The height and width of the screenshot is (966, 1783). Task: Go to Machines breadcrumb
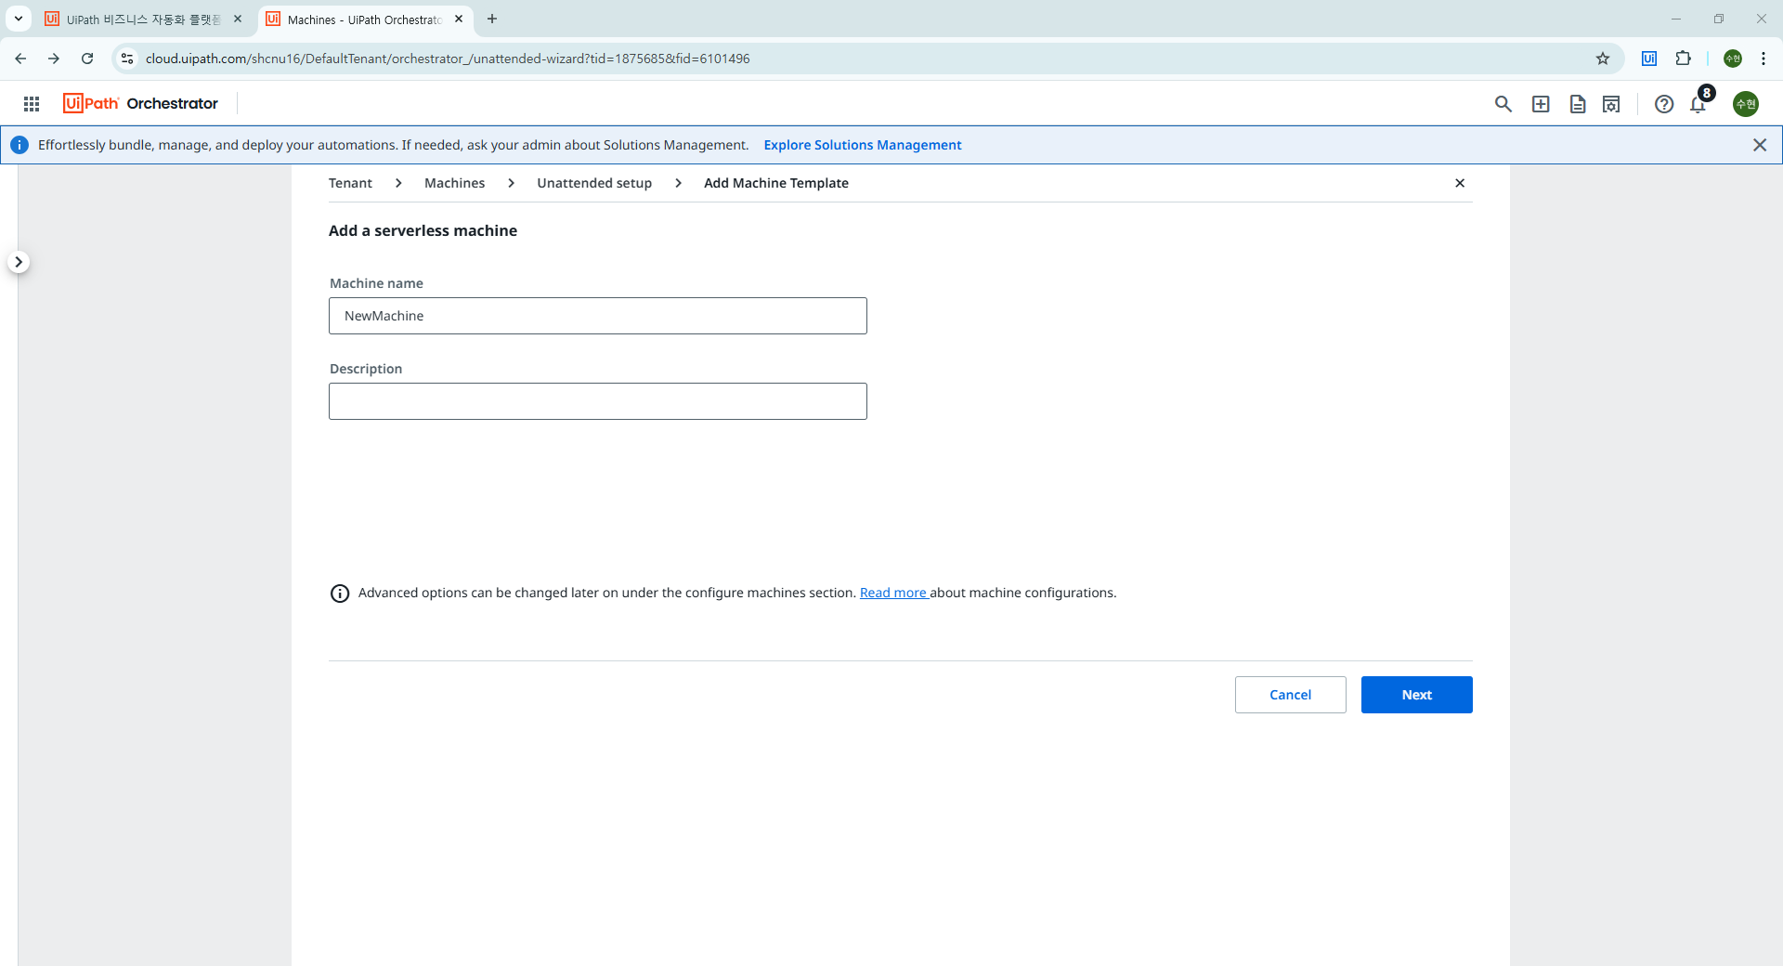coord(454,183)
